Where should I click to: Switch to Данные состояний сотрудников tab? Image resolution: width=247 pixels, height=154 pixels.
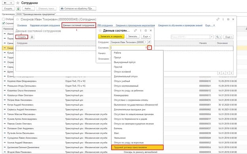pyautogui.click(x=79, y=25)
